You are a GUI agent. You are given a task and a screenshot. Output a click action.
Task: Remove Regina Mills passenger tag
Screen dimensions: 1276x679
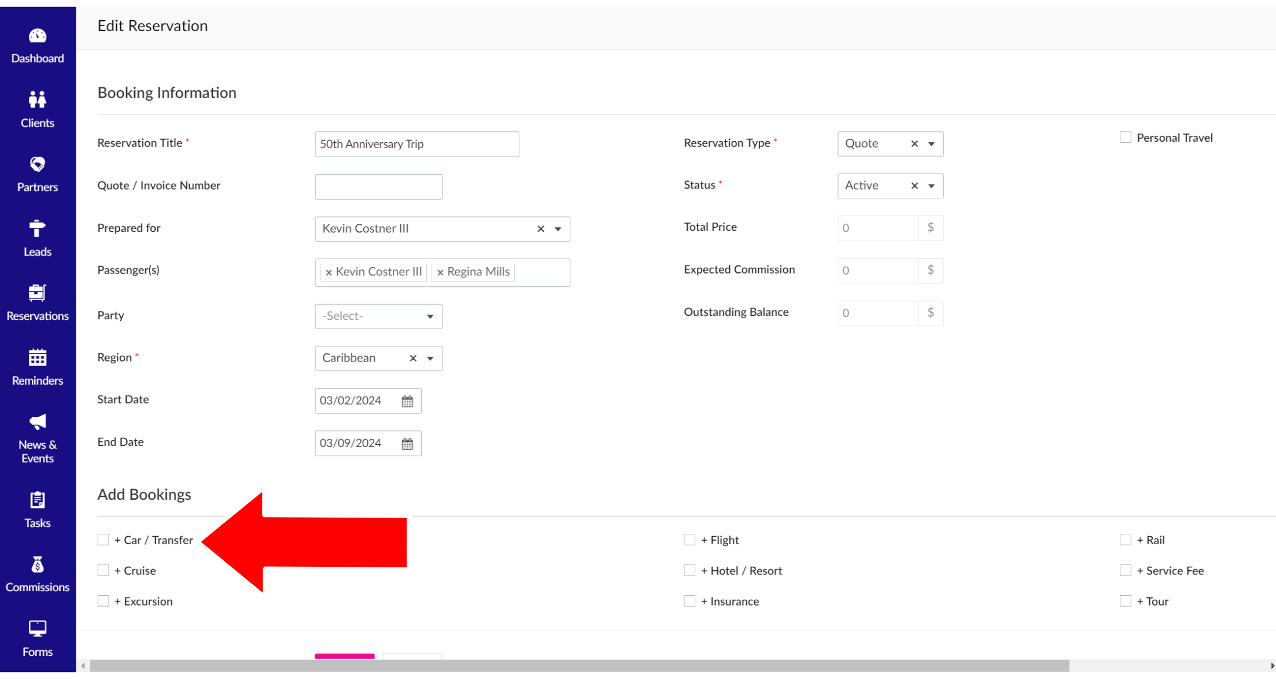pos(440,272)
